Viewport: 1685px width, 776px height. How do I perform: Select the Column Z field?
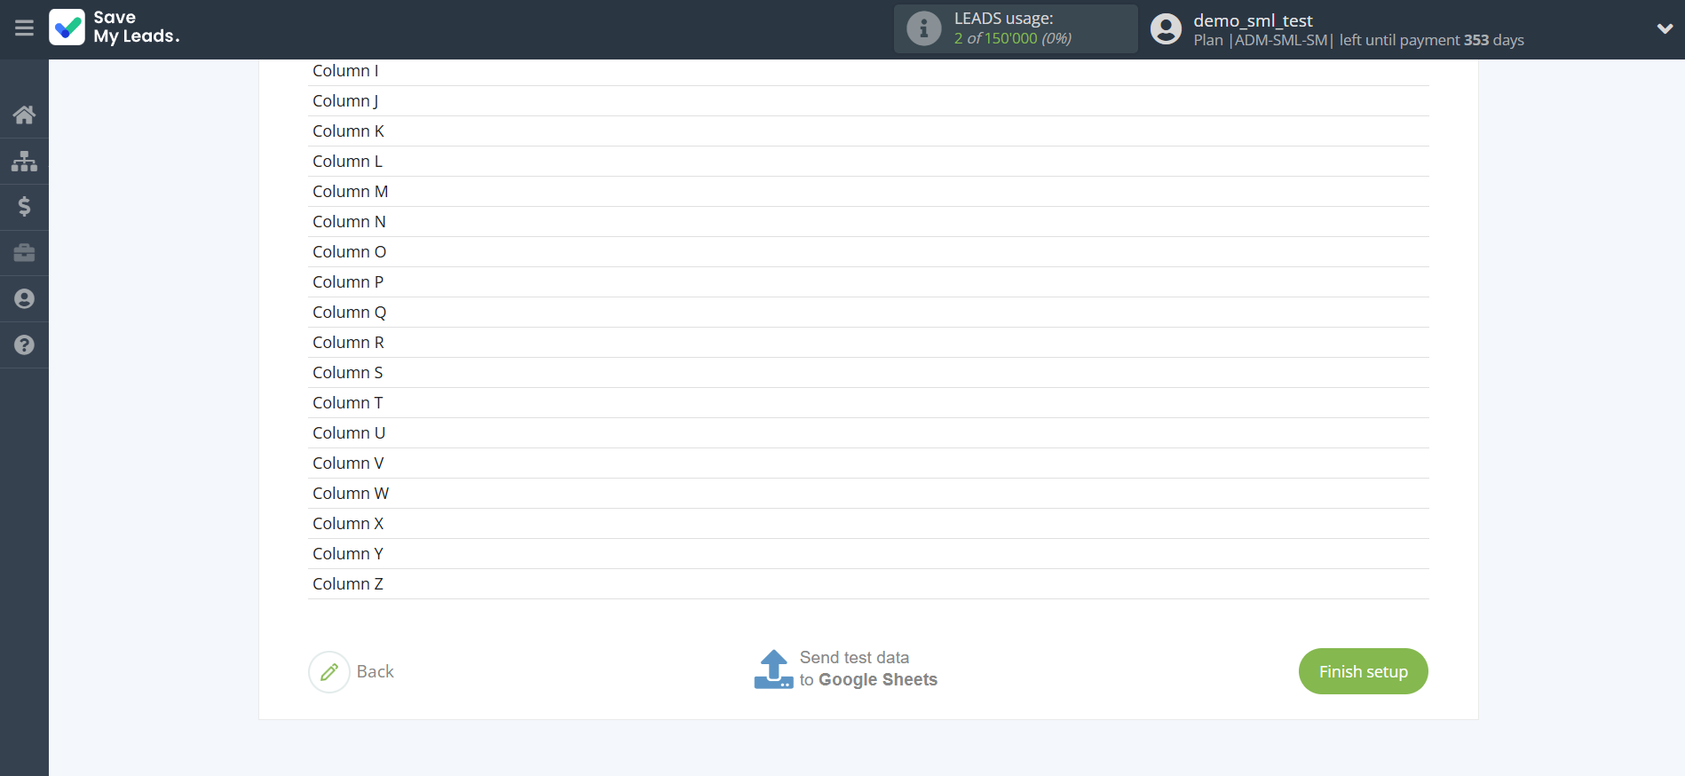(x=868, y=584)
